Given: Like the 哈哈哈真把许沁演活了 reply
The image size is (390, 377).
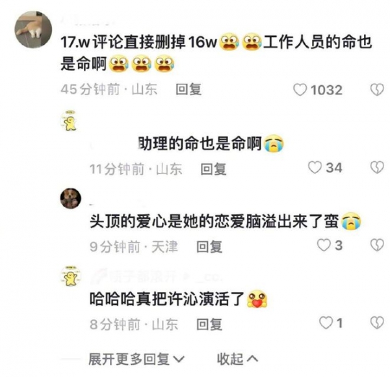Looking at the screenshot, I should point(326,323).
